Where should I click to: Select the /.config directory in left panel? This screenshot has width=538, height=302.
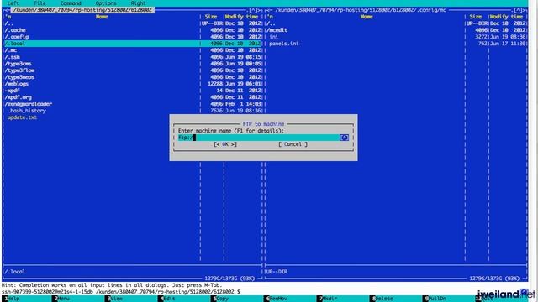pyautogui.click(x=133, y=37)
